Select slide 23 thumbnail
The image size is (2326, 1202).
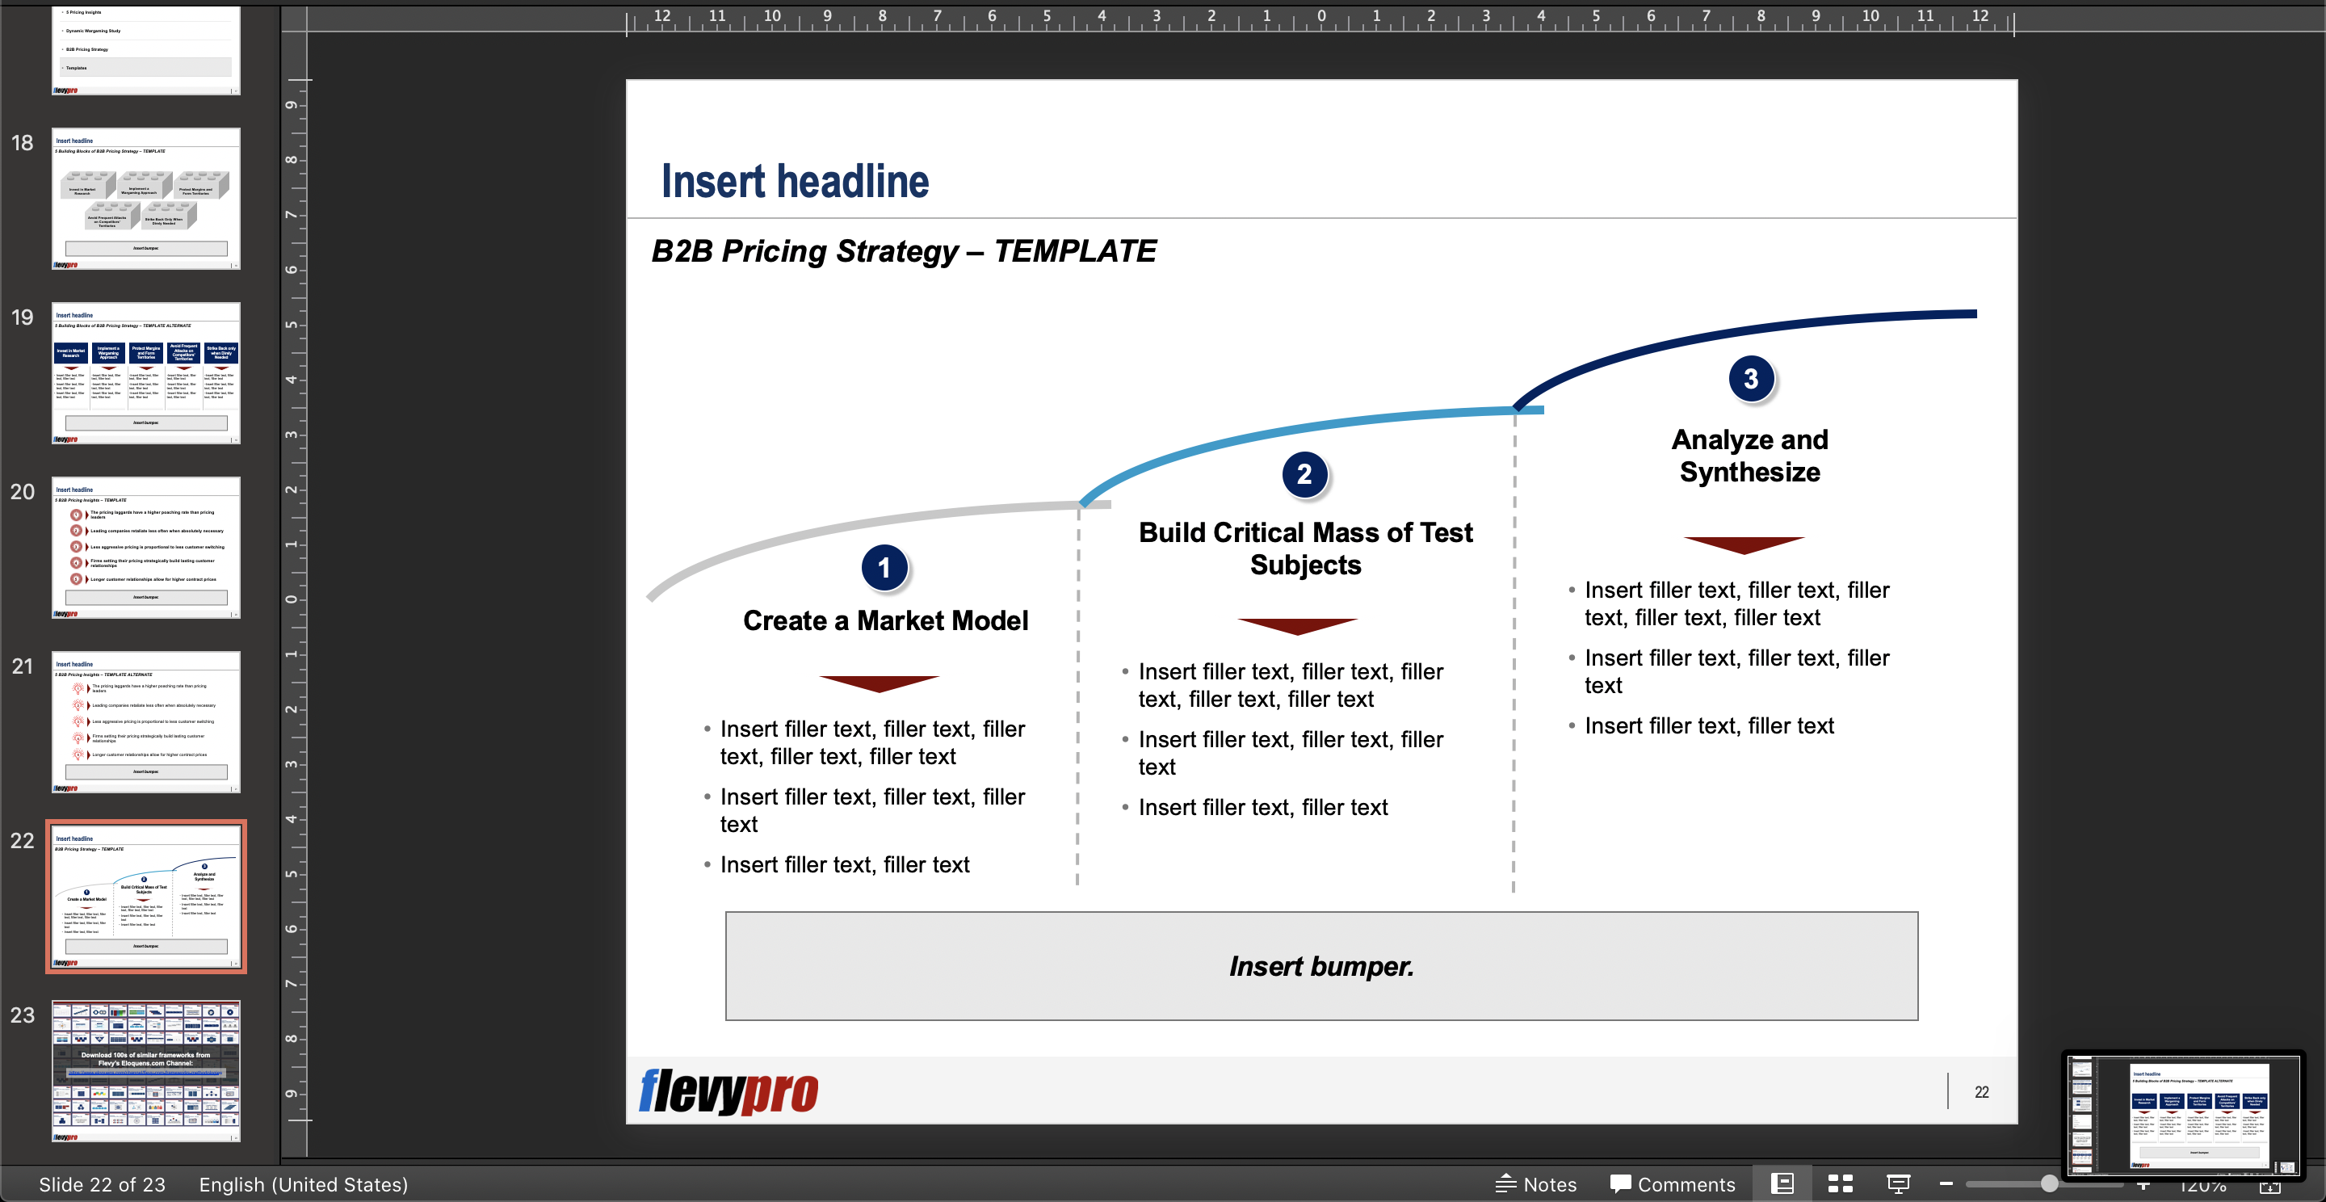tap(146, 1071)
